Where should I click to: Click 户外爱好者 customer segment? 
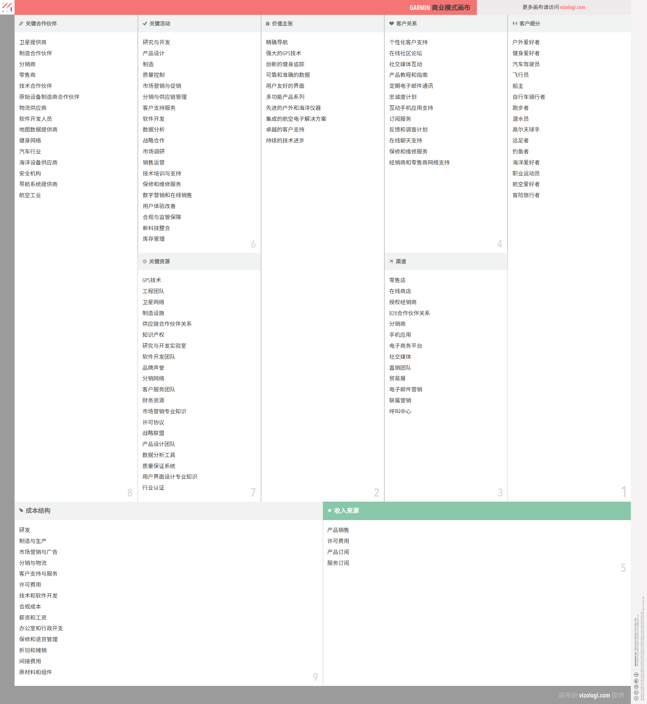click(x=526, y=42)
